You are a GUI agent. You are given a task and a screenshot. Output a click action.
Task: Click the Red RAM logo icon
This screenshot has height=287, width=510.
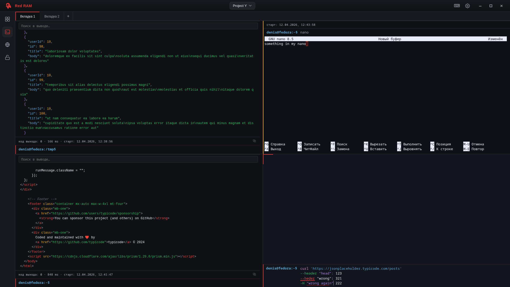point(8,6)
